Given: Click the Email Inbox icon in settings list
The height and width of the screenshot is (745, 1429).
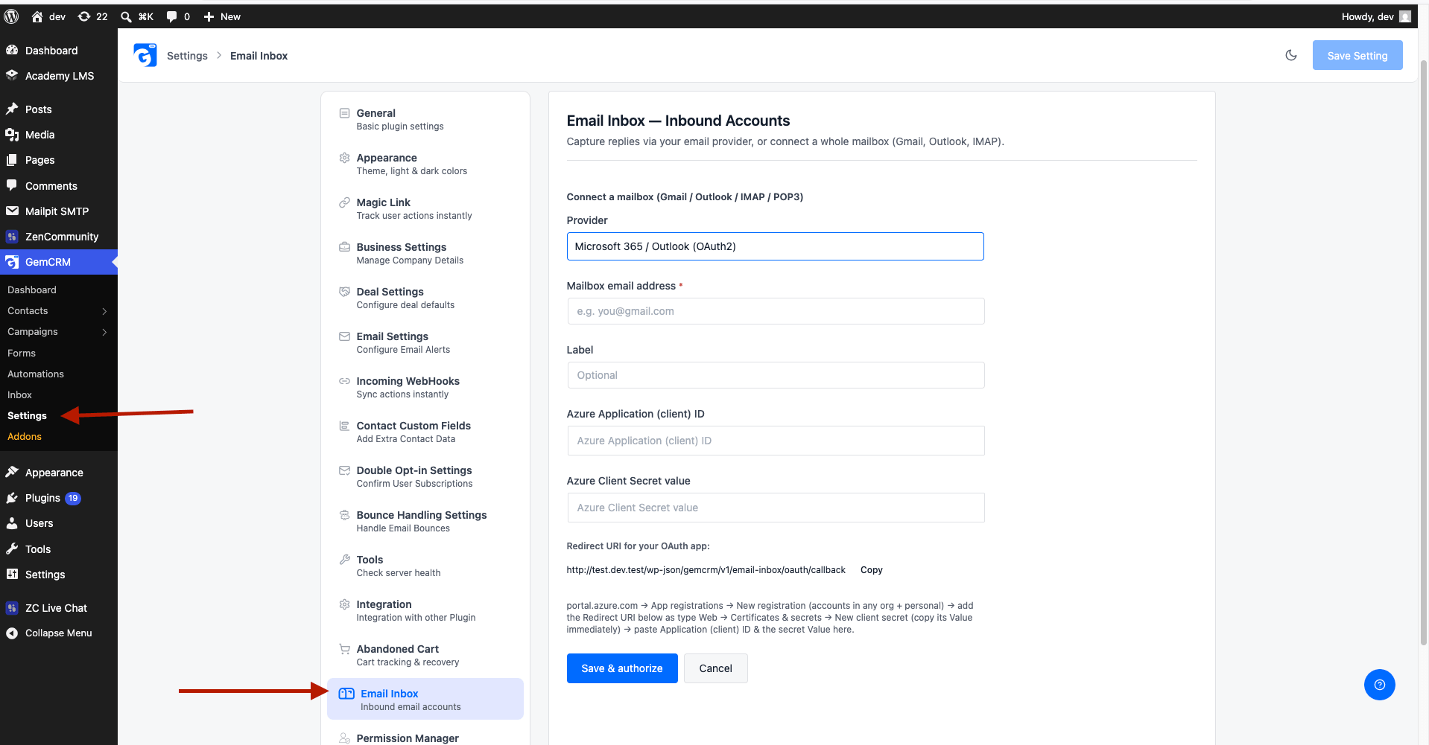Looking at the screenshot, I should pos(346,694).
